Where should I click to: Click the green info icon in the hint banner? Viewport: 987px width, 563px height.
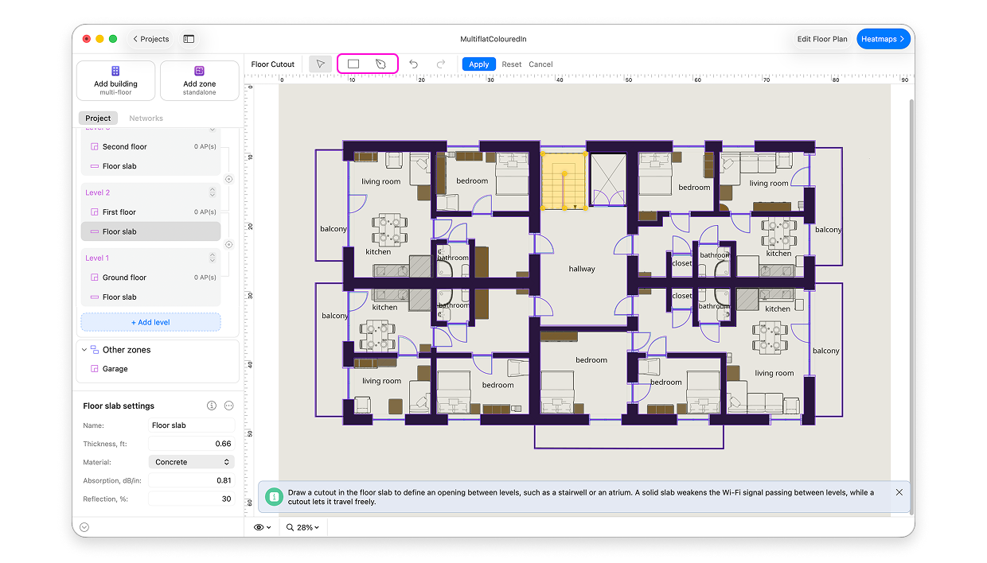(x=274, y=496)
